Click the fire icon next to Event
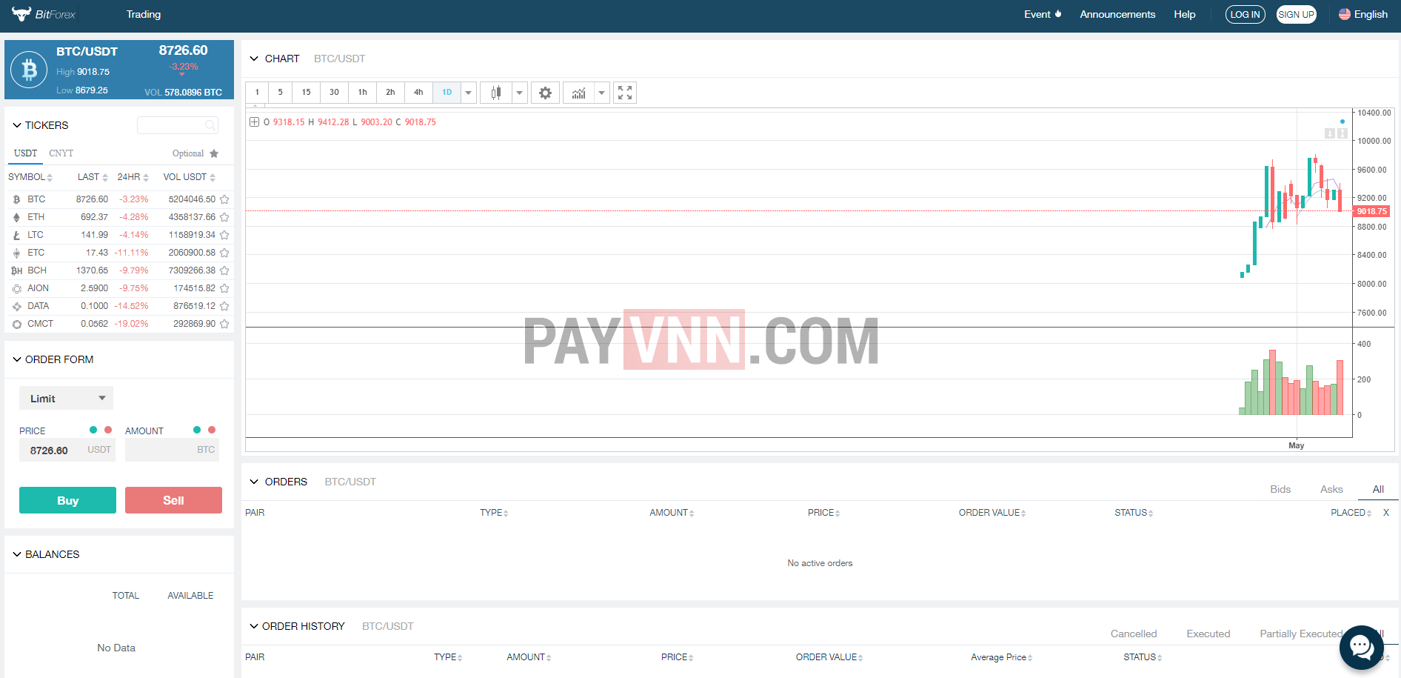 (x=1058, y=13)
